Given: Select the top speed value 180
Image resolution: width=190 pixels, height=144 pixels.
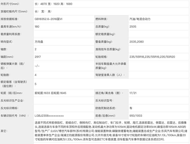Looking at the screenshot, I should click(37, 27).
